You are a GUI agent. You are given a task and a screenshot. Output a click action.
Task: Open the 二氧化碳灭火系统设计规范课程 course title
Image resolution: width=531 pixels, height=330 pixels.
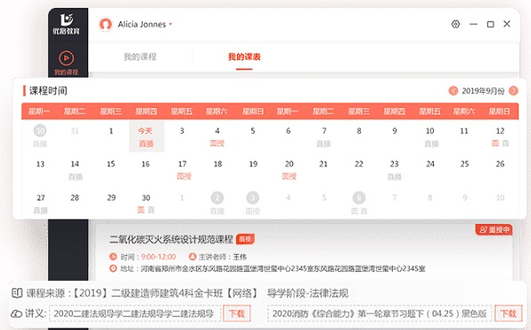coord(171,239)
